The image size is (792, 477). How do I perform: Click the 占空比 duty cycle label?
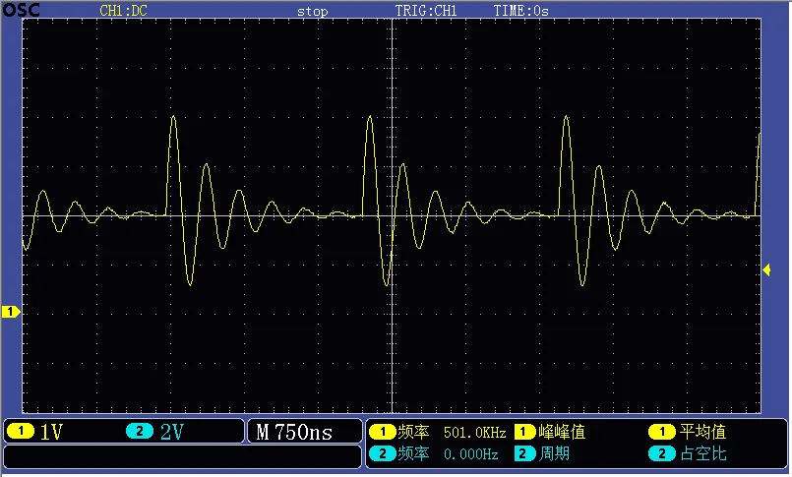coord(702,453)
